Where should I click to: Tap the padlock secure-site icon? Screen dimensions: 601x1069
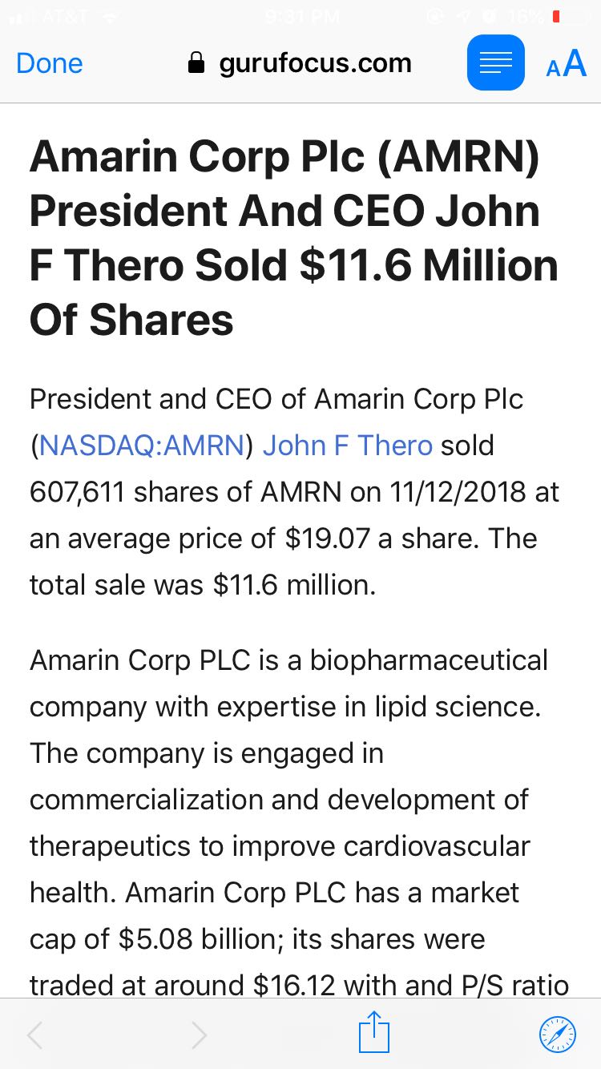[x=196, y=63]
